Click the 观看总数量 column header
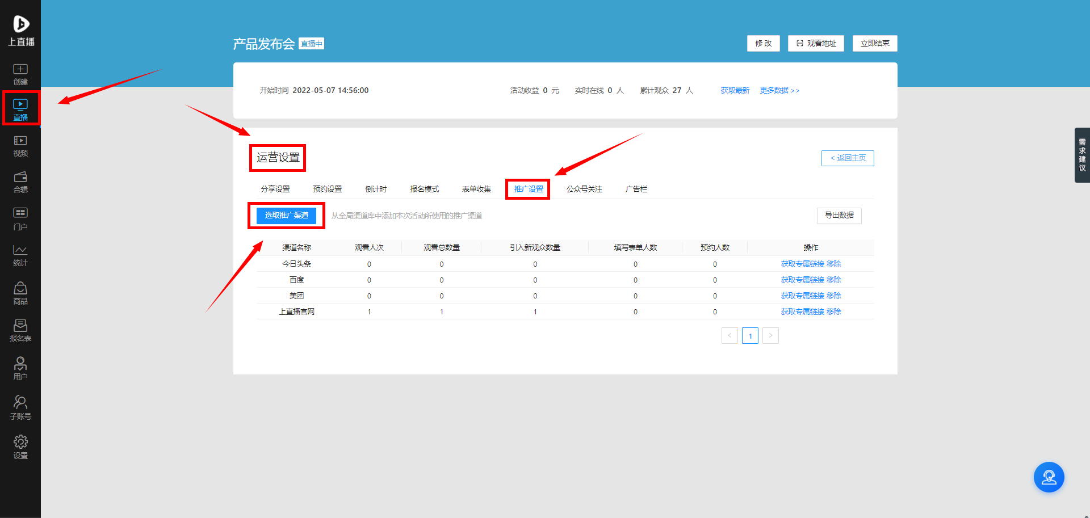 [x=442, y=247]
